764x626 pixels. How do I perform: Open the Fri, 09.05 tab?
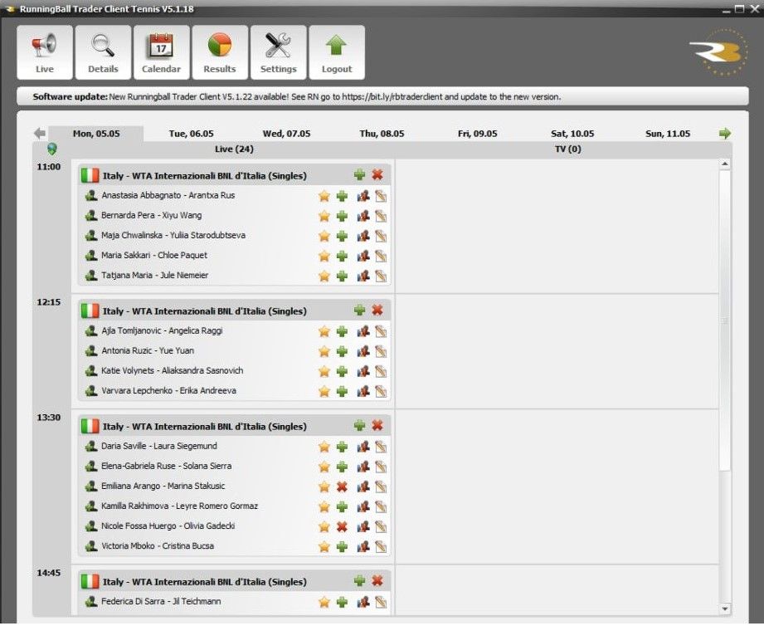click(x=478, y=134)
